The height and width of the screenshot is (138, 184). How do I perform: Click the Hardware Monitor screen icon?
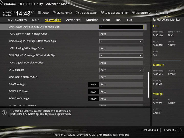coord(155,20)
